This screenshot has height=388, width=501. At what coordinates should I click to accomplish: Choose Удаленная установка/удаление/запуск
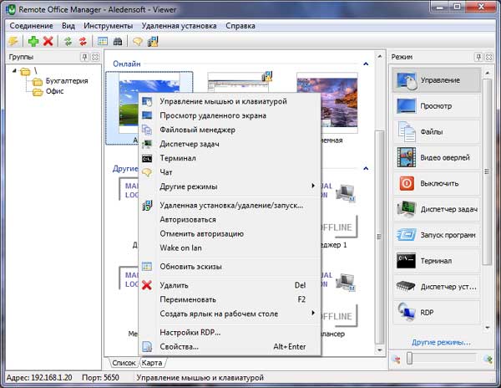coord(230,206)
